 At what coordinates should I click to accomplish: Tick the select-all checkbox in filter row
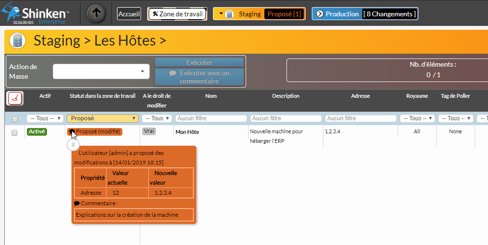[15, 119]
